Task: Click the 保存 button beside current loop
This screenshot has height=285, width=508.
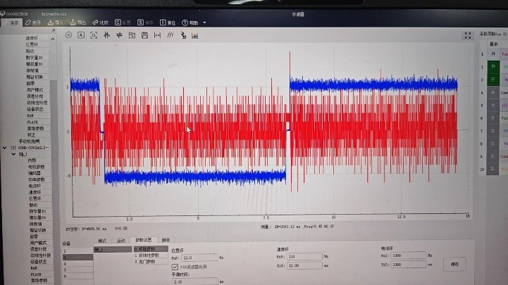Action: click(x=454, y=264)
